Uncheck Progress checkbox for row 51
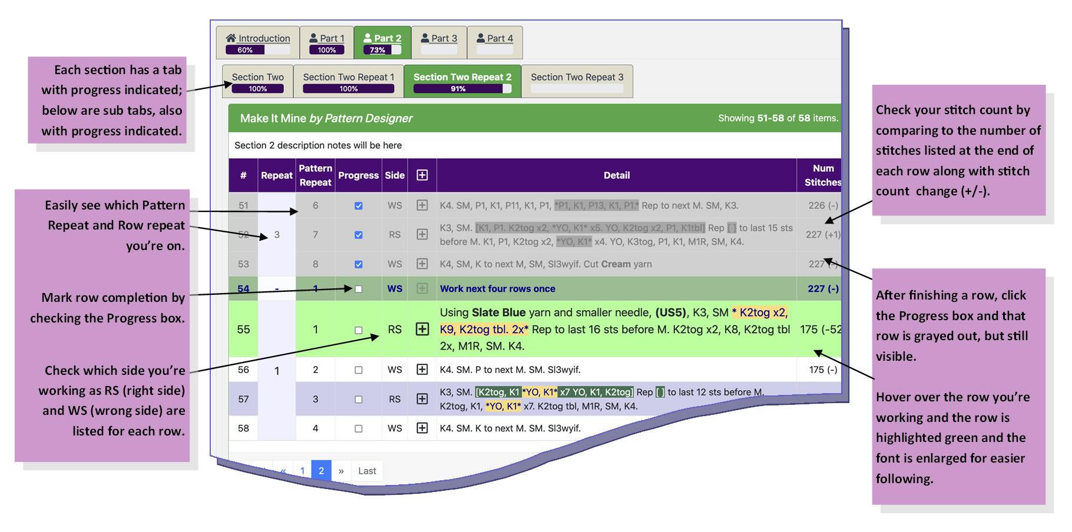Screen dimensions: 1072x532 click(x=359, y=206)
